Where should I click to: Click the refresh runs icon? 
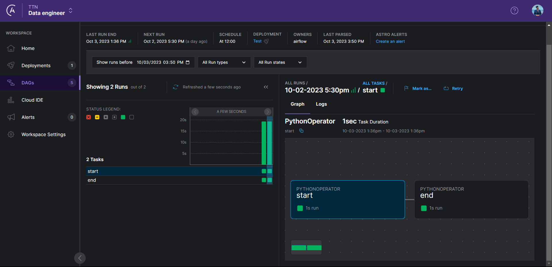click(x=175, y=87)
